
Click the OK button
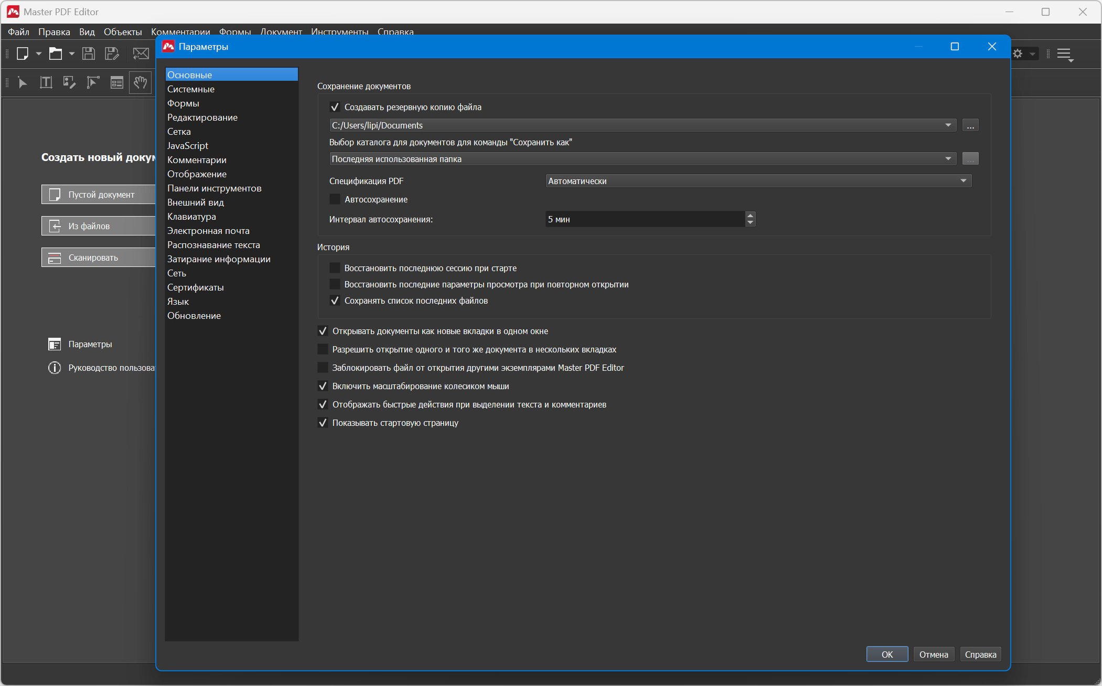point(886,654)
